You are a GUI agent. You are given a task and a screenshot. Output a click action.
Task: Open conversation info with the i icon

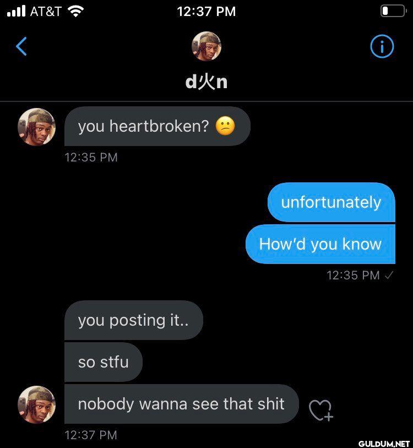point(382,46)
